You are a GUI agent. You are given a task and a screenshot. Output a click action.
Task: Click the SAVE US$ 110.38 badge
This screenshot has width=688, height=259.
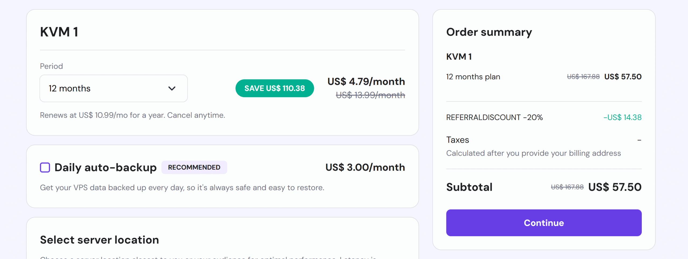[x=274, y=88]
